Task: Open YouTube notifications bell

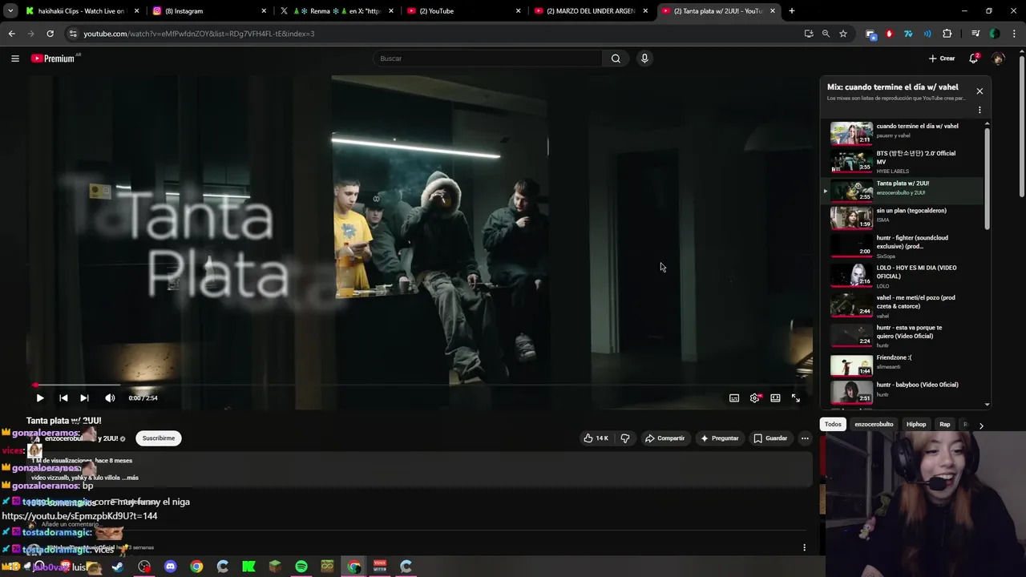Action: pos(974,59)
